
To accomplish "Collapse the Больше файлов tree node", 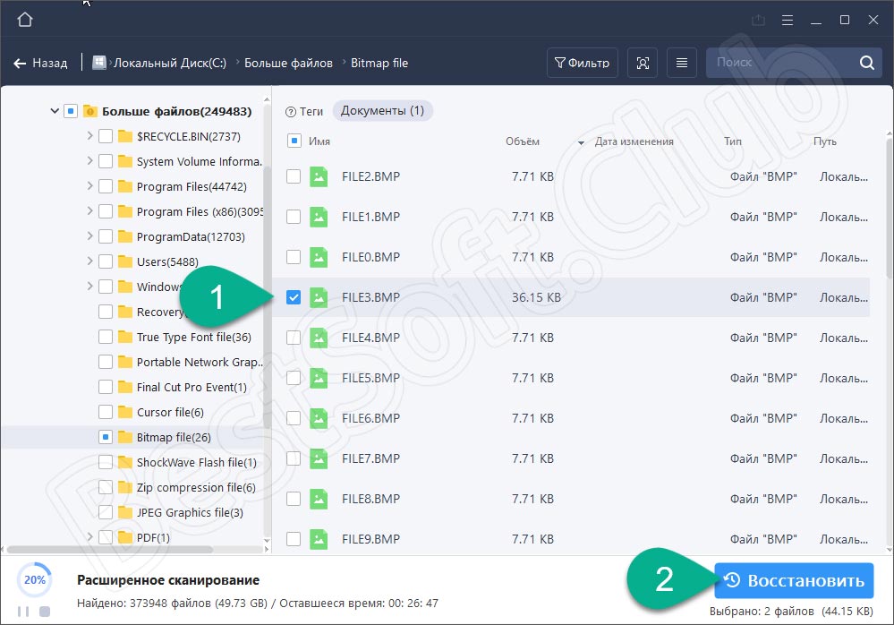I will pos(52,112).
